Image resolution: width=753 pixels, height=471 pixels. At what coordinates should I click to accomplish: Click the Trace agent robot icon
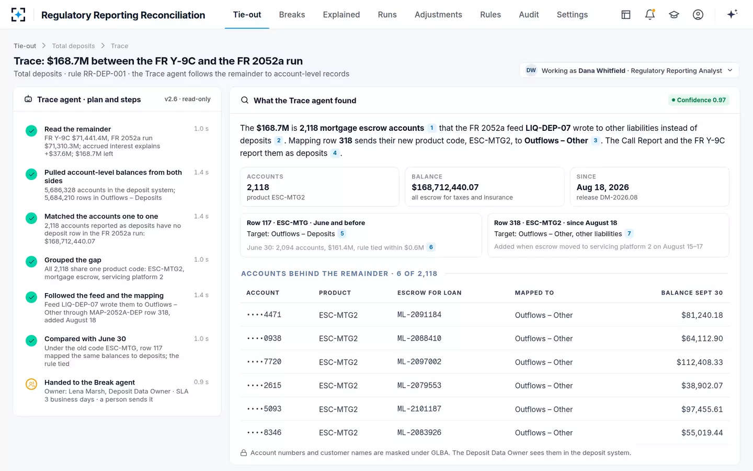pyautogui.click(x=28, y=99)
